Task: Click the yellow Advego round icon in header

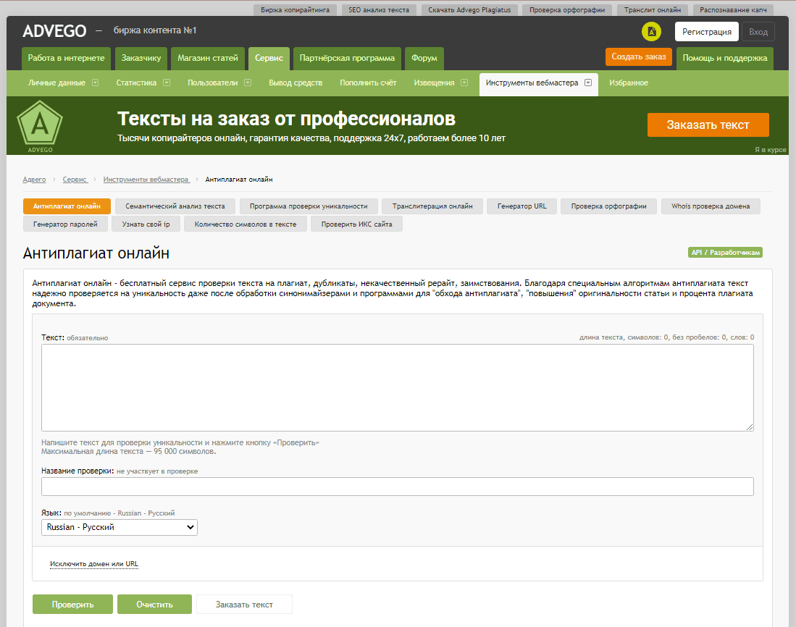Action: (651, 31)
